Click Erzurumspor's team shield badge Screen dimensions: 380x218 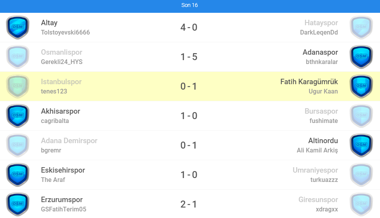tap(18, 204)
